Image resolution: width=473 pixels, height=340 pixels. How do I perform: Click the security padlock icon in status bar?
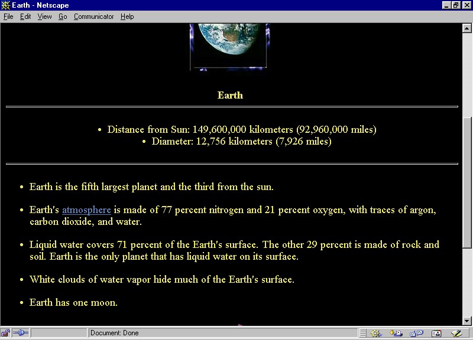(5, 333)
